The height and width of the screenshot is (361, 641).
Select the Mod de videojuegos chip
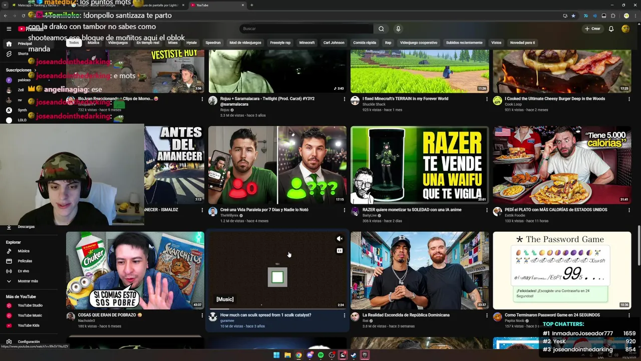[x=245, y=43]
